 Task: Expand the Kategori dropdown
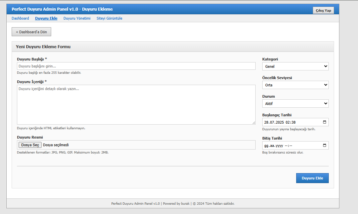pos(295,66)
